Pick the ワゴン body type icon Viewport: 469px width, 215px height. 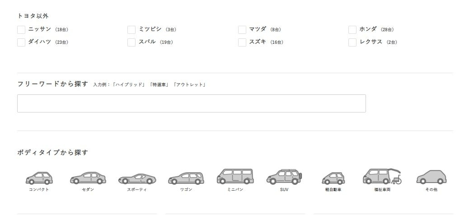pos(186,178)
